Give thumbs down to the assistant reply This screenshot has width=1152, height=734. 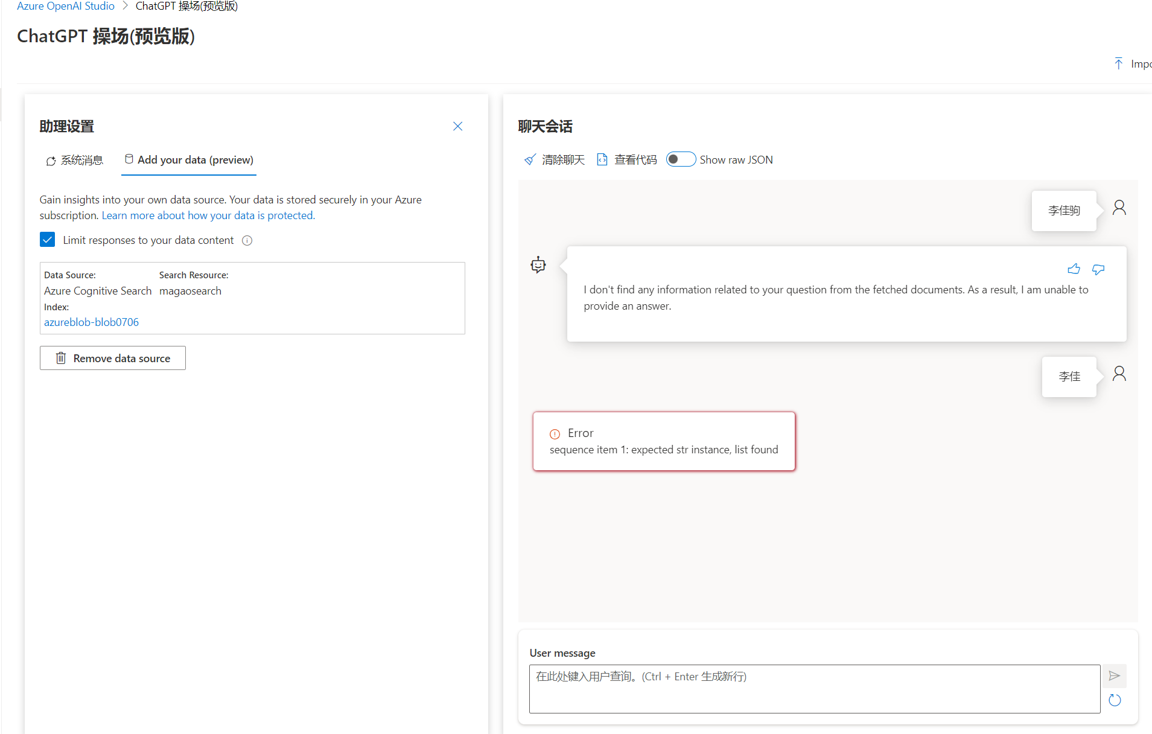click(1098, 269)
